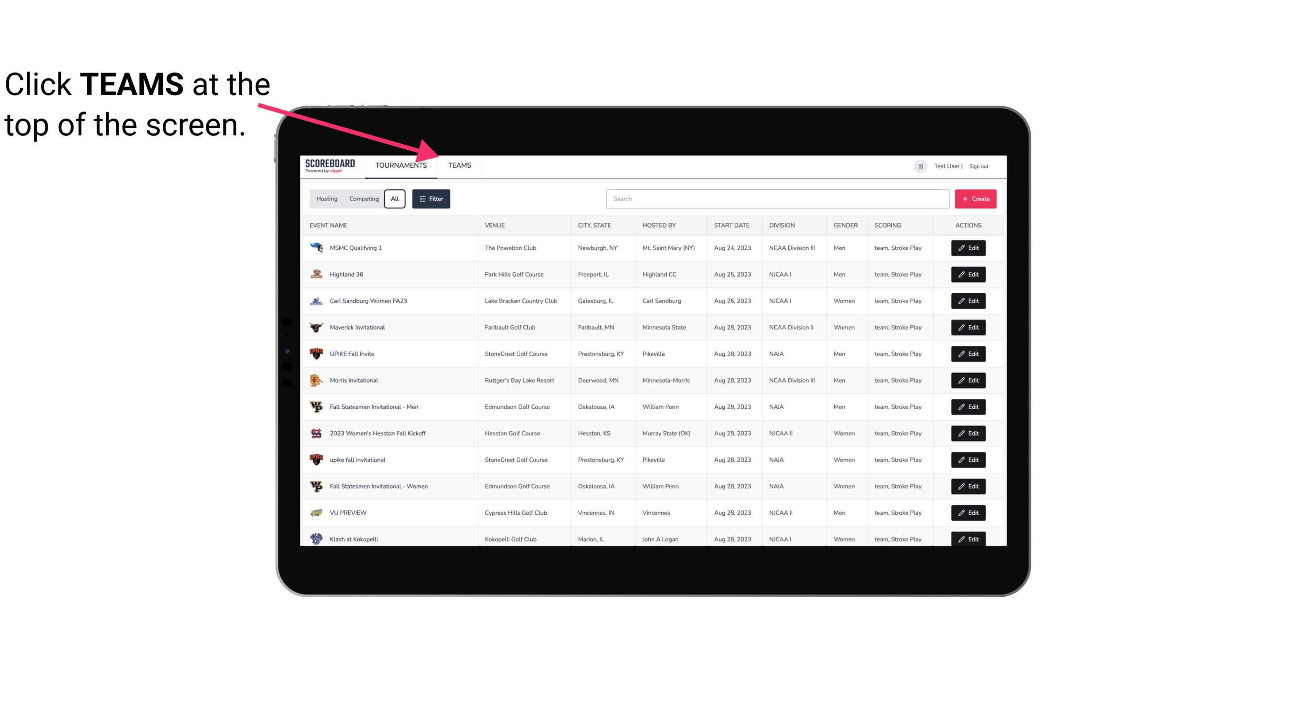The width and height of the screenshot is (1305, 702).
Task: Expand the Filter options panel
Action: 430,199
